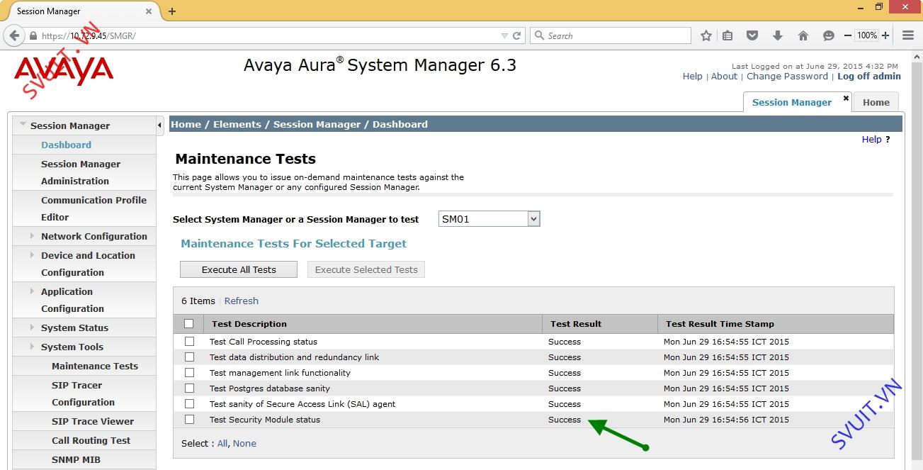Screen dimensions: 923x470
Task: Click the padlock site security icon
Action: (x=33, y=35)
